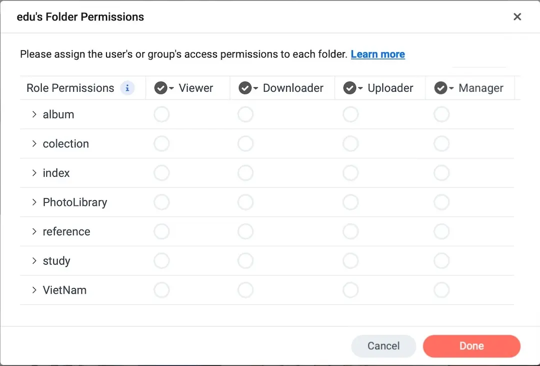This screenshot has height=366, width=540.
Task: Enable Manager permission for colection folder
Action: coord(441,144)
